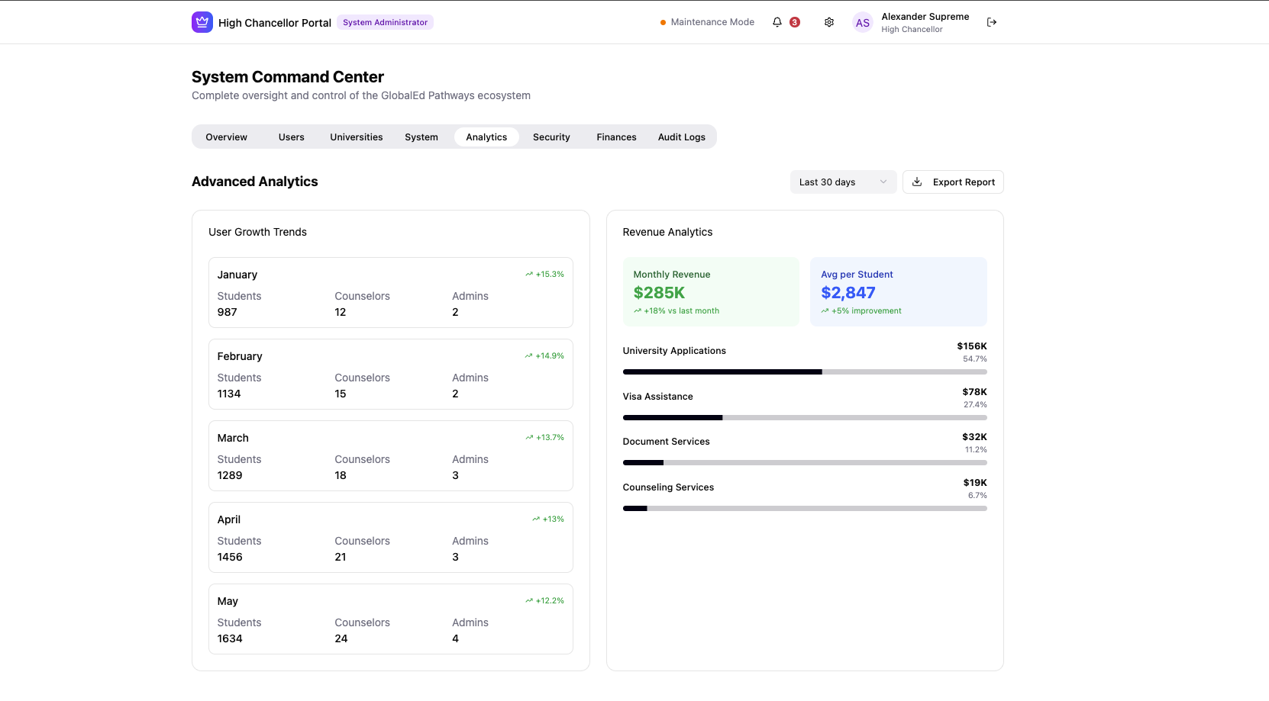Click the Visa Assistance progress bar
The image size is (1269, 701).
click(805, 418)
